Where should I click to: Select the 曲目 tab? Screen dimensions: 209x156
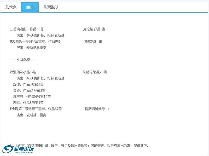pos(30,7)
